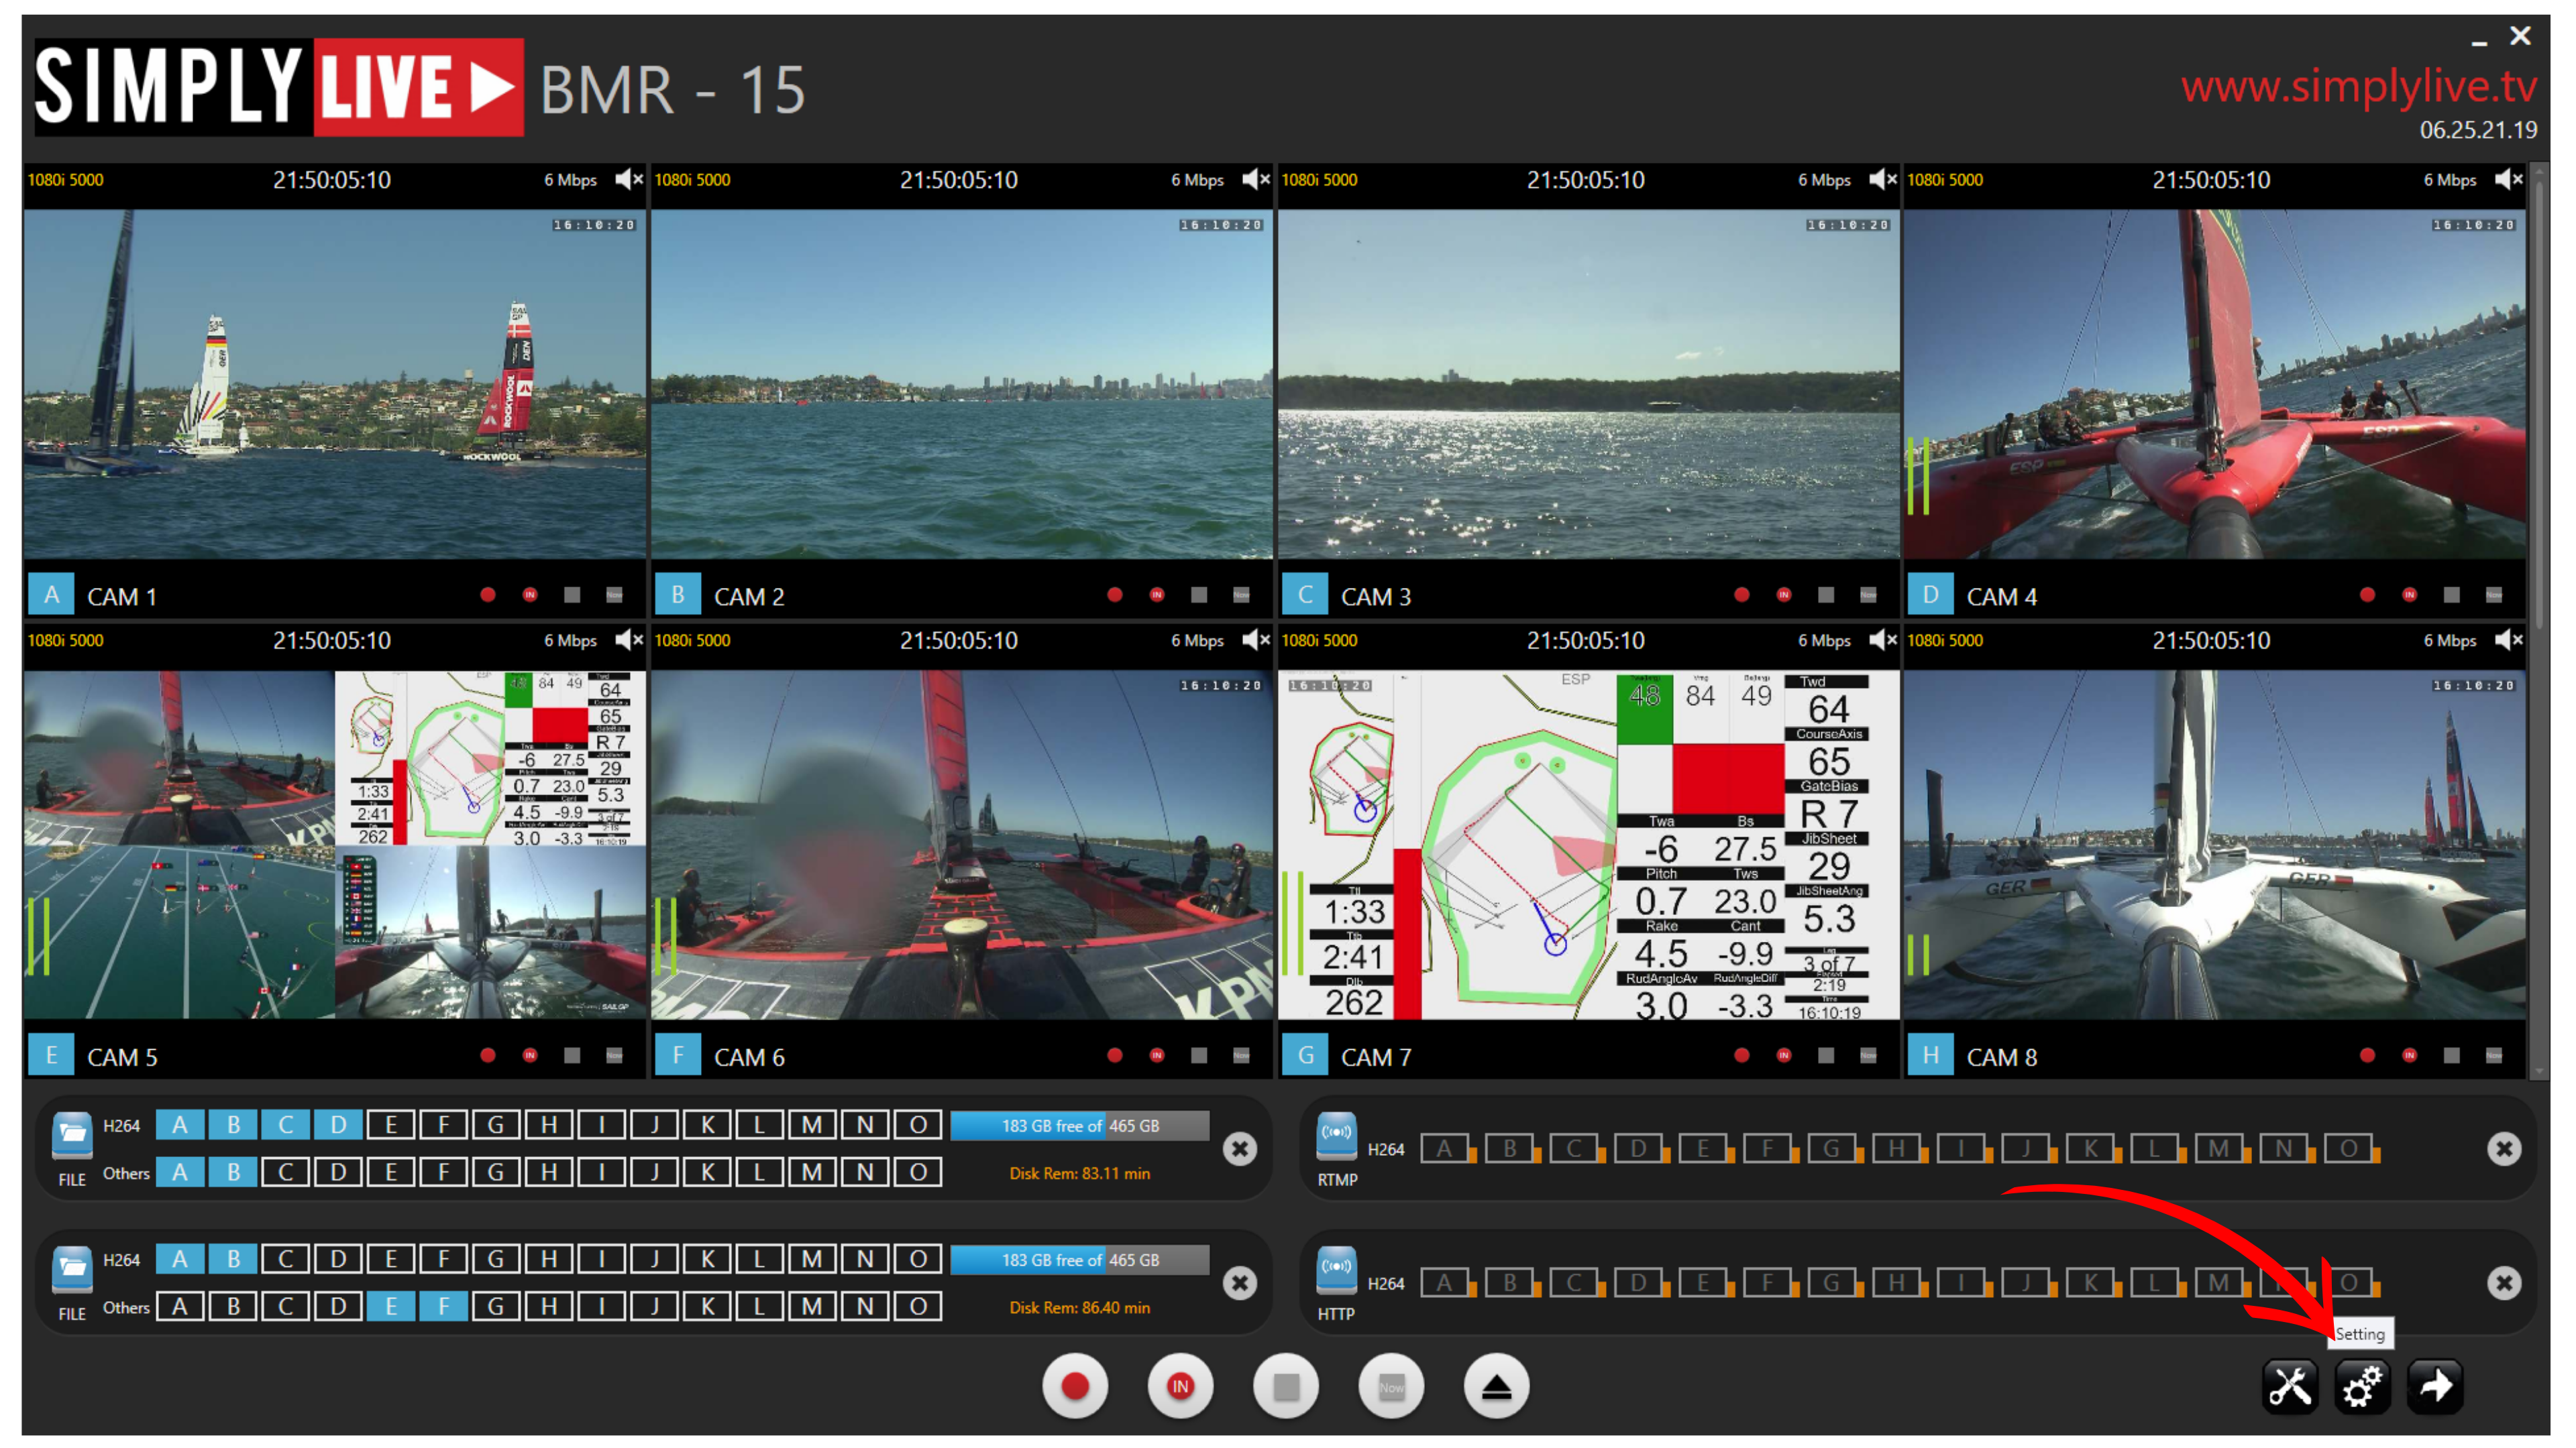This screenshot has height=1448, width=2576.
Task: Open the wrench and screwdriver tools icon
Action: pyautogui.click(x=2289, y=1386)
